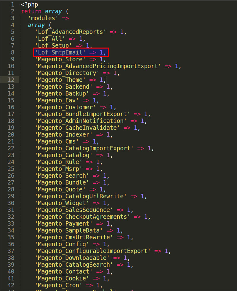237x291 pixels.
Task: Click the 'Magento_Cron' module entry
Action: coord(59,285)
